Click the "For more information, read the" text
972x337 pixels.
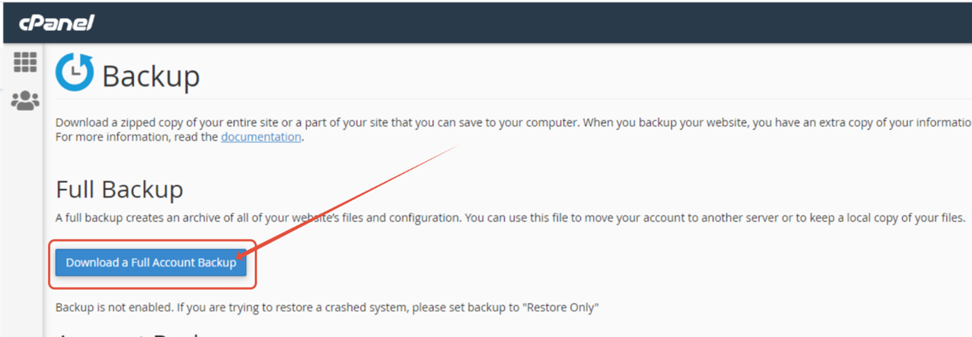[137, 137]
